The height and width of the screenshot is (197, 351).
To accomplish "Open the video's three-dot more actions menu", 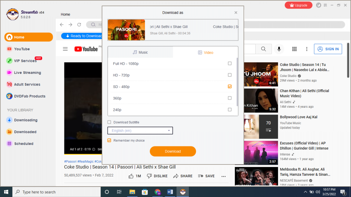I will (223, 176).
